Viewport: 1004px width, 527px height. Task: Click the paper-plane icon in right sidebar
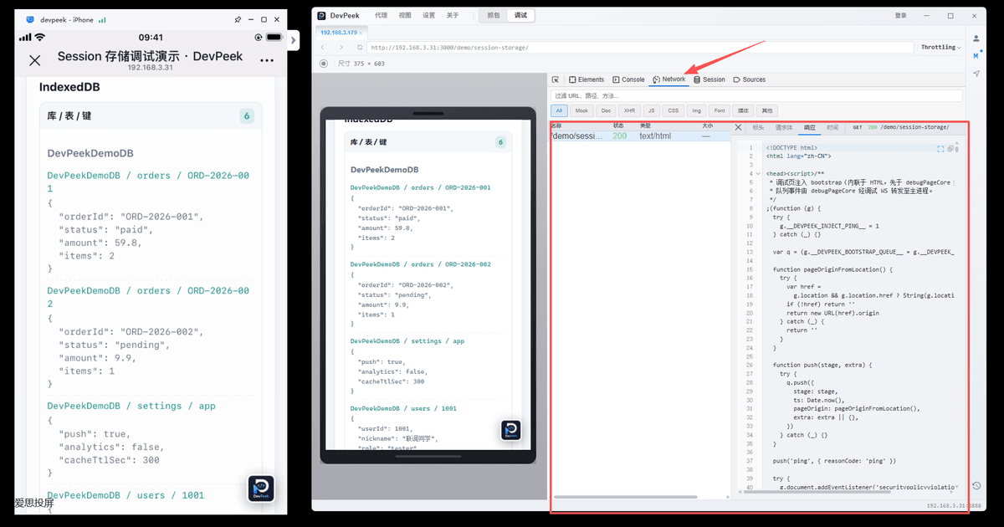coord(976,74)
